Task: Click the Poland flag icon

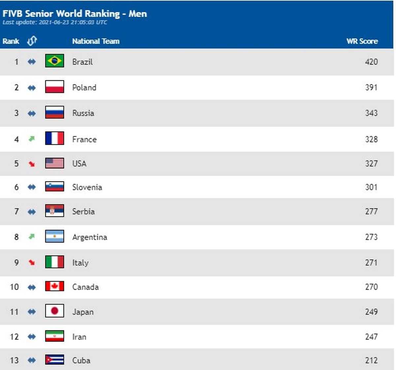Action: tap(54, 87)
